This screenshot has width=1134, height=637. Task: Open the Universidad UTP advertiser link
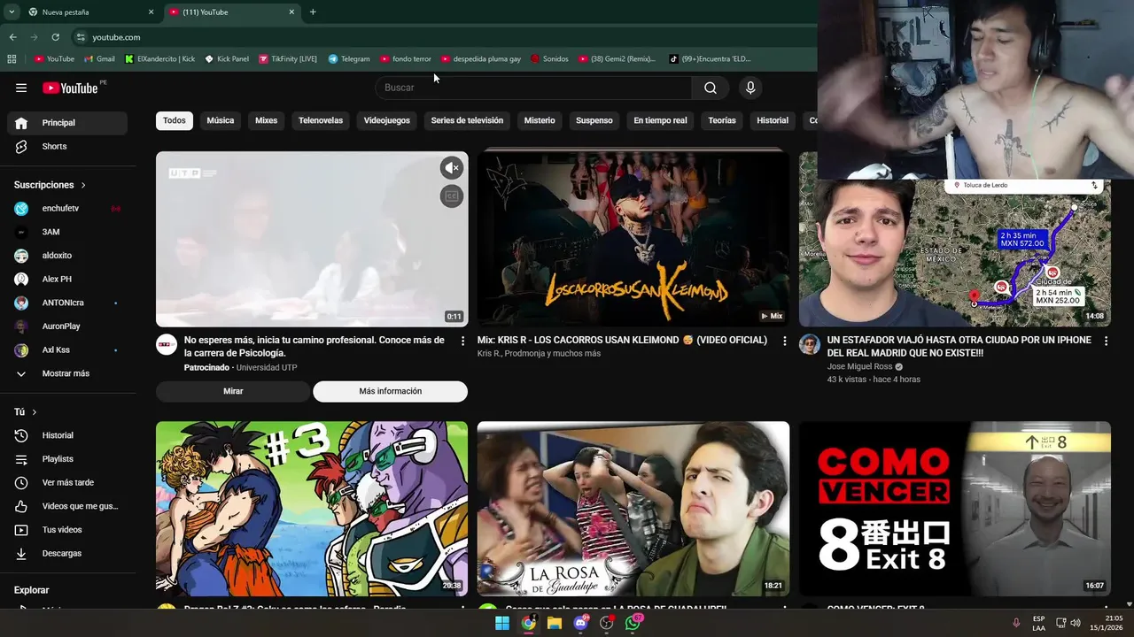click(267, 367)
